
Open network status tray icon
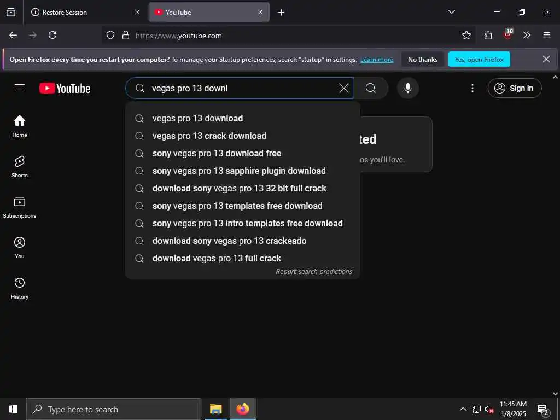click(x=476, y=409)
